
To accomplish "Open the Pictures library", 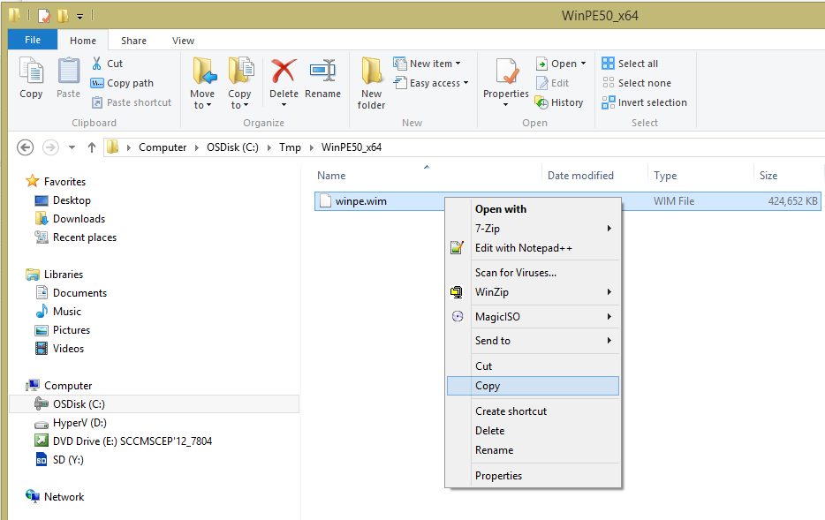I will click(62, 330).
